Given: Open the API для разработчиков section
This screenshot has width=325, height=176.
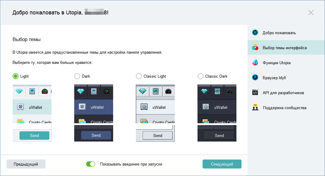Looking at the screenshot, I should (286, 92).
